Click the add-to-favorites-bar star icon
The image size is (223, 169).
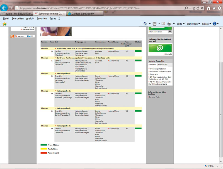[x=4, y=24]
